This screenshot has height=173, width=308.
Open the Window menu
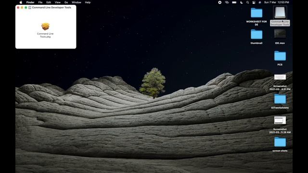[x=76, y=2]
